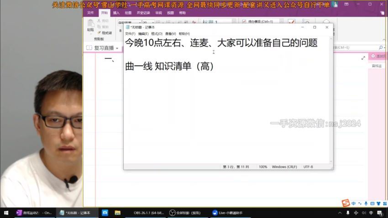This screenshot has width=388, height=218.
Task: Open the Sogou skin shirt icon
Action: coord(378,203)
